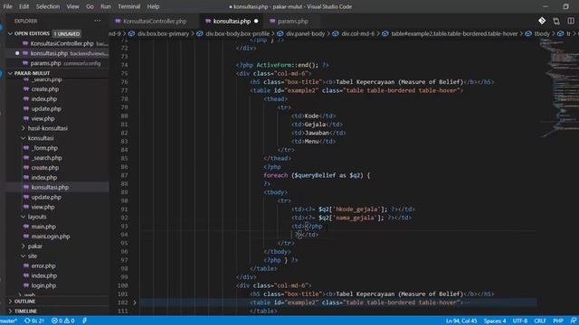This screenshot has height=325, width=579.
Task: Select KonsultasiController.php in Open Editors
Action: 62,43
